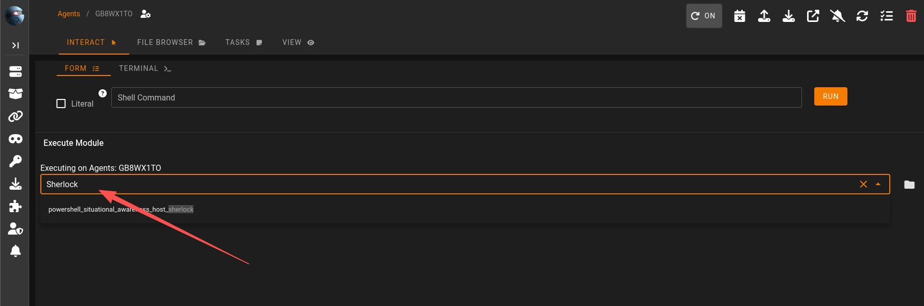Toggle the muted bell notification icon
This screenshot has height=306, width=924.
pos(837,16)
